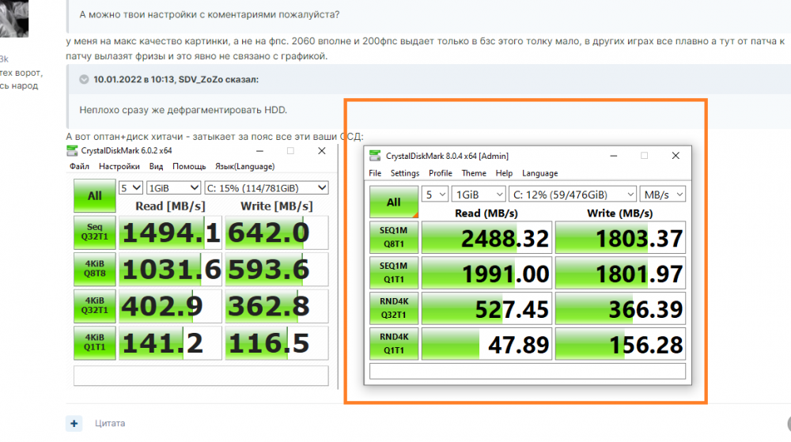This screenshot has height=442, width=791.
Task: Open the Settings menu
Action: coord(404,173)
